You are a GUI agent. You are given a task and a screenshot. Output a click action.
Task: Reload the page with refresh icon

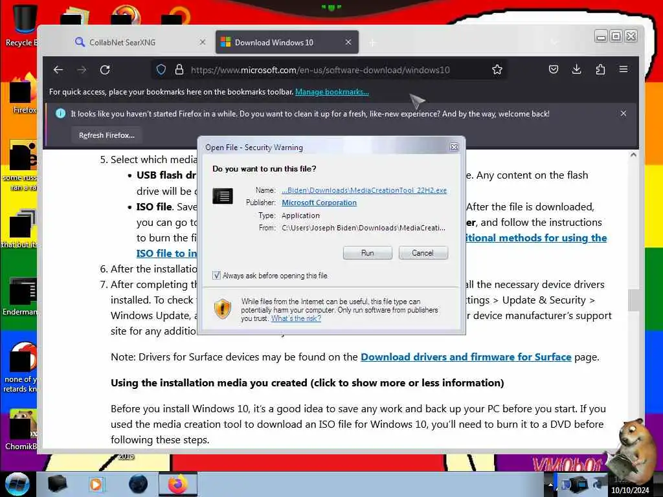[x=105, y=70]
